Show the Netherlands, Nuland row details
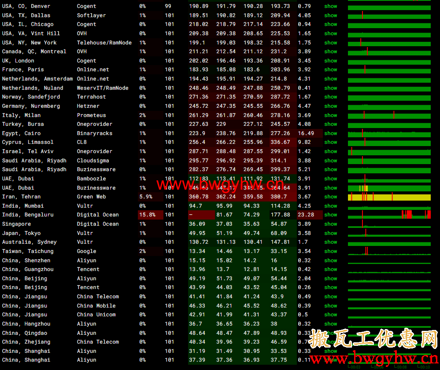Viewport: 440px width, 370px height. (331, 88)
